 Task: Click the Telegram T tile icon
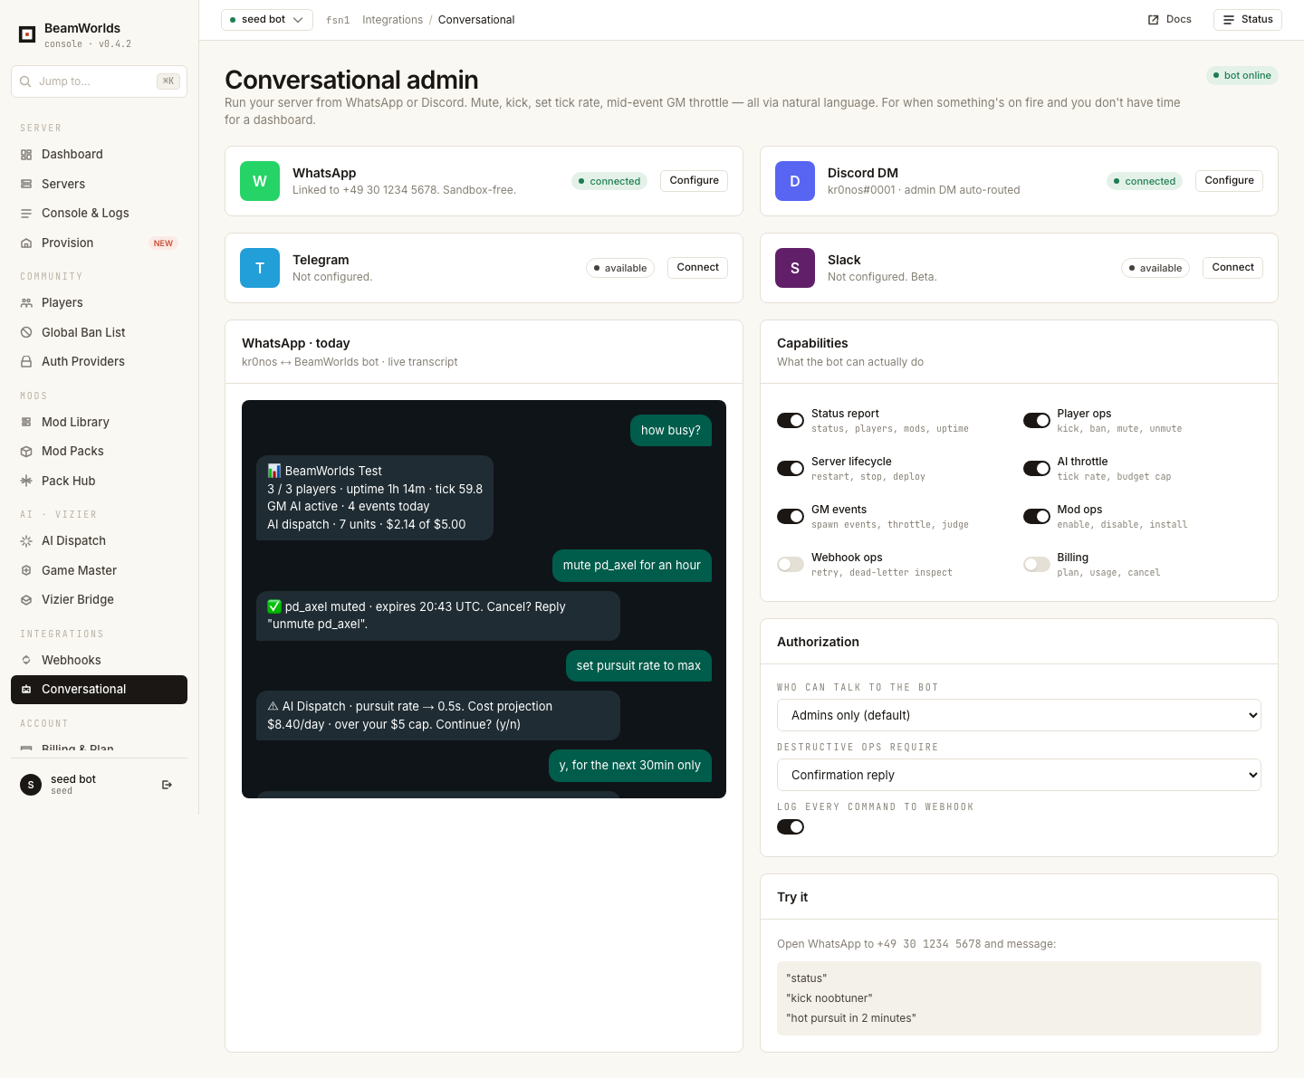(x=260, y=268)
